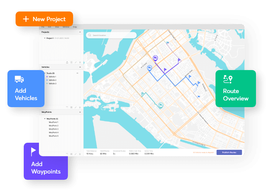Collapse the Projects panel header caret
The width and height of the screenshot is (276, 195).
[x=80, y=32]
